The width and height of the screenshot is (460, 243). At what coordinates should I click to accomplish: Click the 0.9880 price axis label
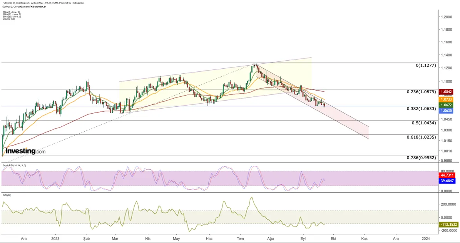(446, 160)
